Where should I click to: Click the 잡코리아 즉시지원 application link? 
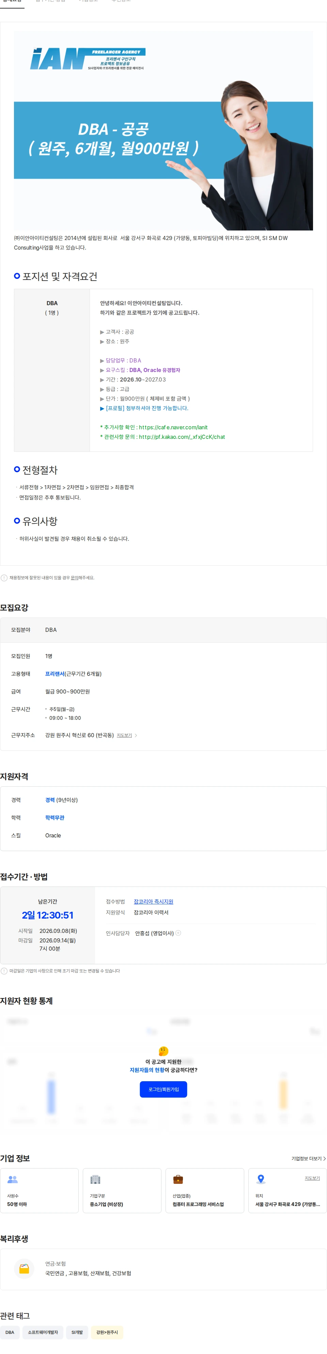153,902
